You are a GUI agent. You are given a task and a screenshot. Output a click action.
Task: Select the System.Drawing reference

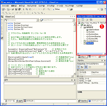click(93, 36)
